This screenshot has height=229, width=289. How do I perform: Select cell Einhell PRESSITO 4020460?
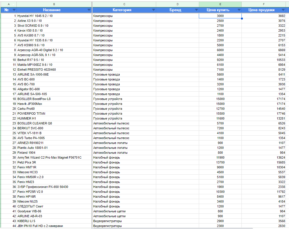pos(54,70)
